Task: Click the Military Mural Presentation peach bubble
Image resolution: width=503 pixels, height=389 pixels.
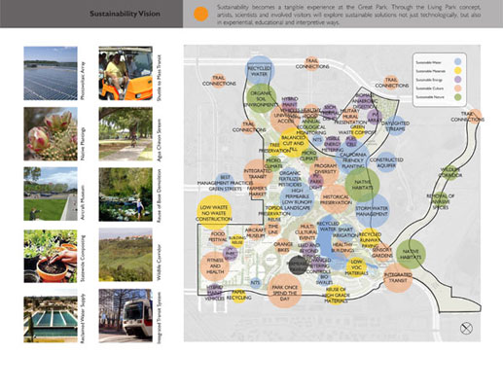Action: [350, 117]
